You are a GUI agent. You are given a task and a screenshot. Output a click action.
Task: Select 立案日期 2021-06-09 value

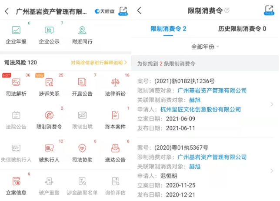click(180, 119)
